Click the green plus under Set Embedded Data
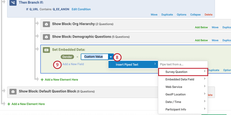 (42, 80)
